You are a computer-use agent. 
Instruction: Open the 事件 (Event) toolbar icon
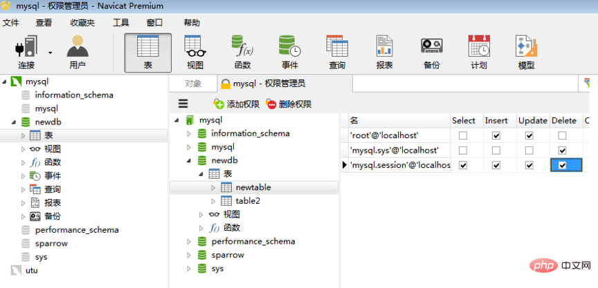(x=290, y=52)
